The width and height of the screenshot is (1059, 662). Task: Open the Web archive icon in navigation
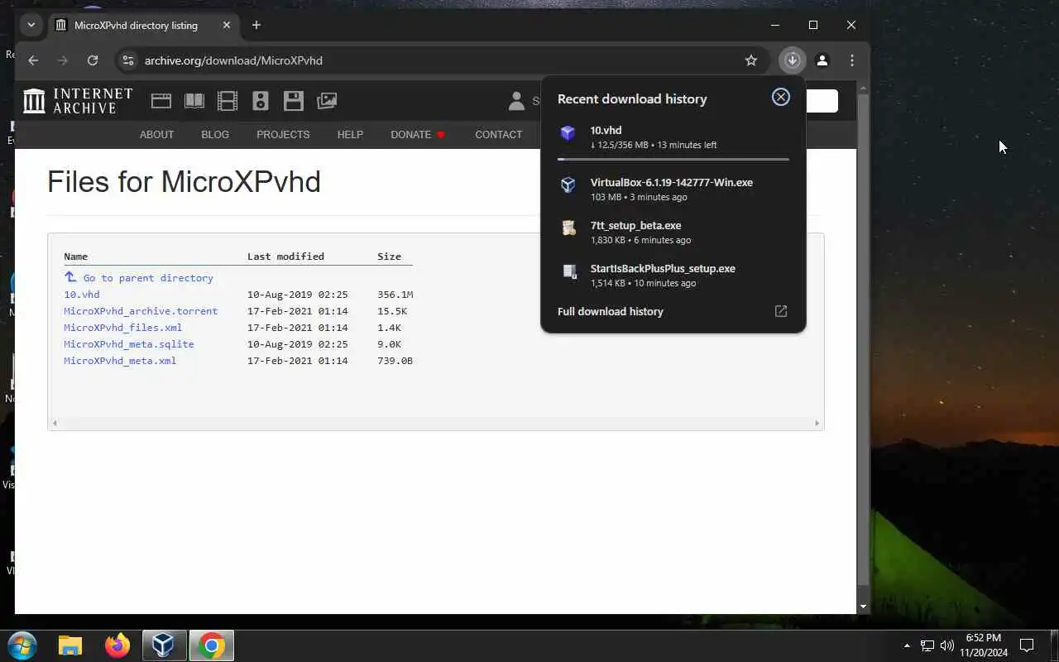161,101
